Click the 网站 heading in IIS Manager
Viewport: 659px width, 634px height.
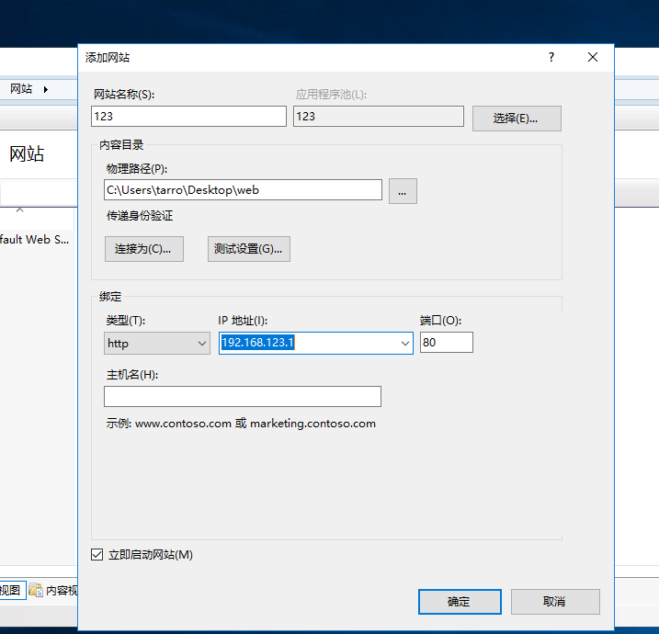click(27, 153)
